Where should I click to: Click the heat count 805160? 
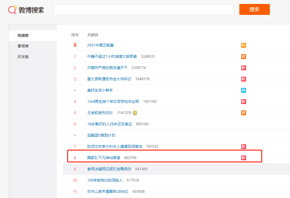pos(142,124)
